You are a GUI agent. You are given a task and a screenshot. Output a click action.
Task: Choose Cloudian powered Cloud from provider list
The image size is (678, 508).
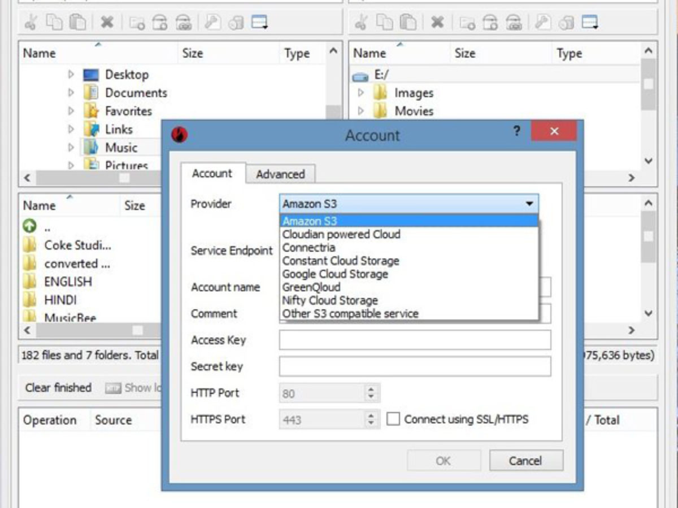pyautogui.click(x=409, y=234)
